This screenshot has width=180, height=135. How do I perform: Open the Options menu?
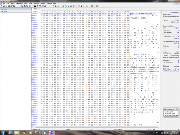click(43, 4)
